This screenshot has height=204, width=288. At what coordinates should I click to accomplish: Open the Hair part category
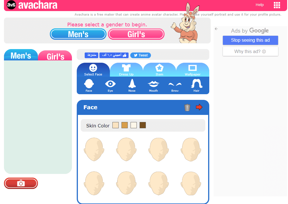pyautogui.click(x=197, y=85)
